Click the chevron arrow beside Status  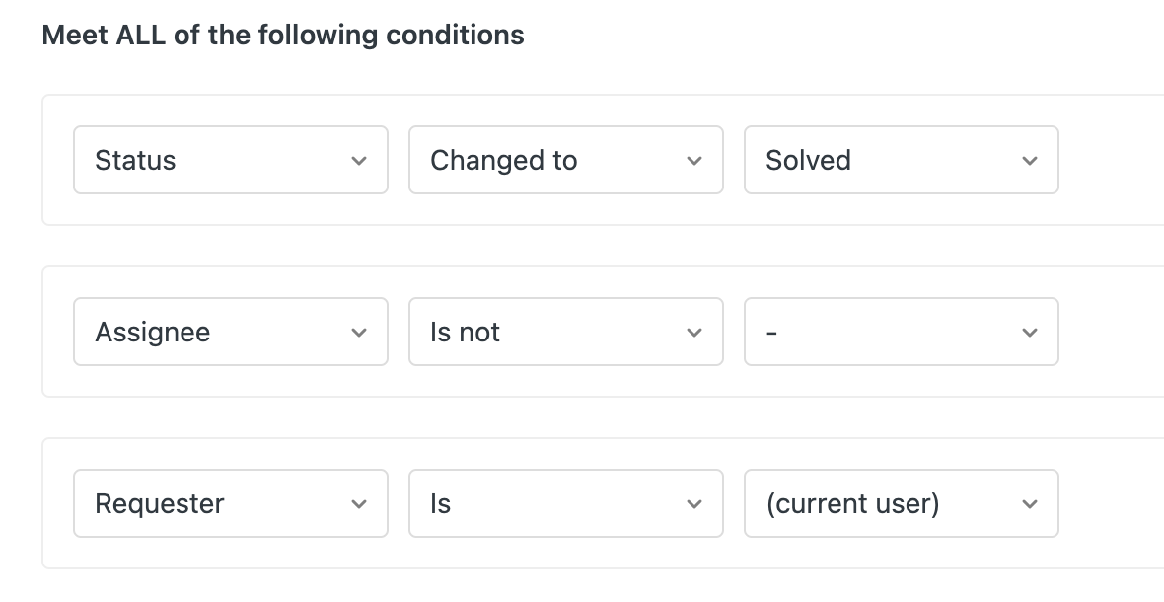click(359, 161)
